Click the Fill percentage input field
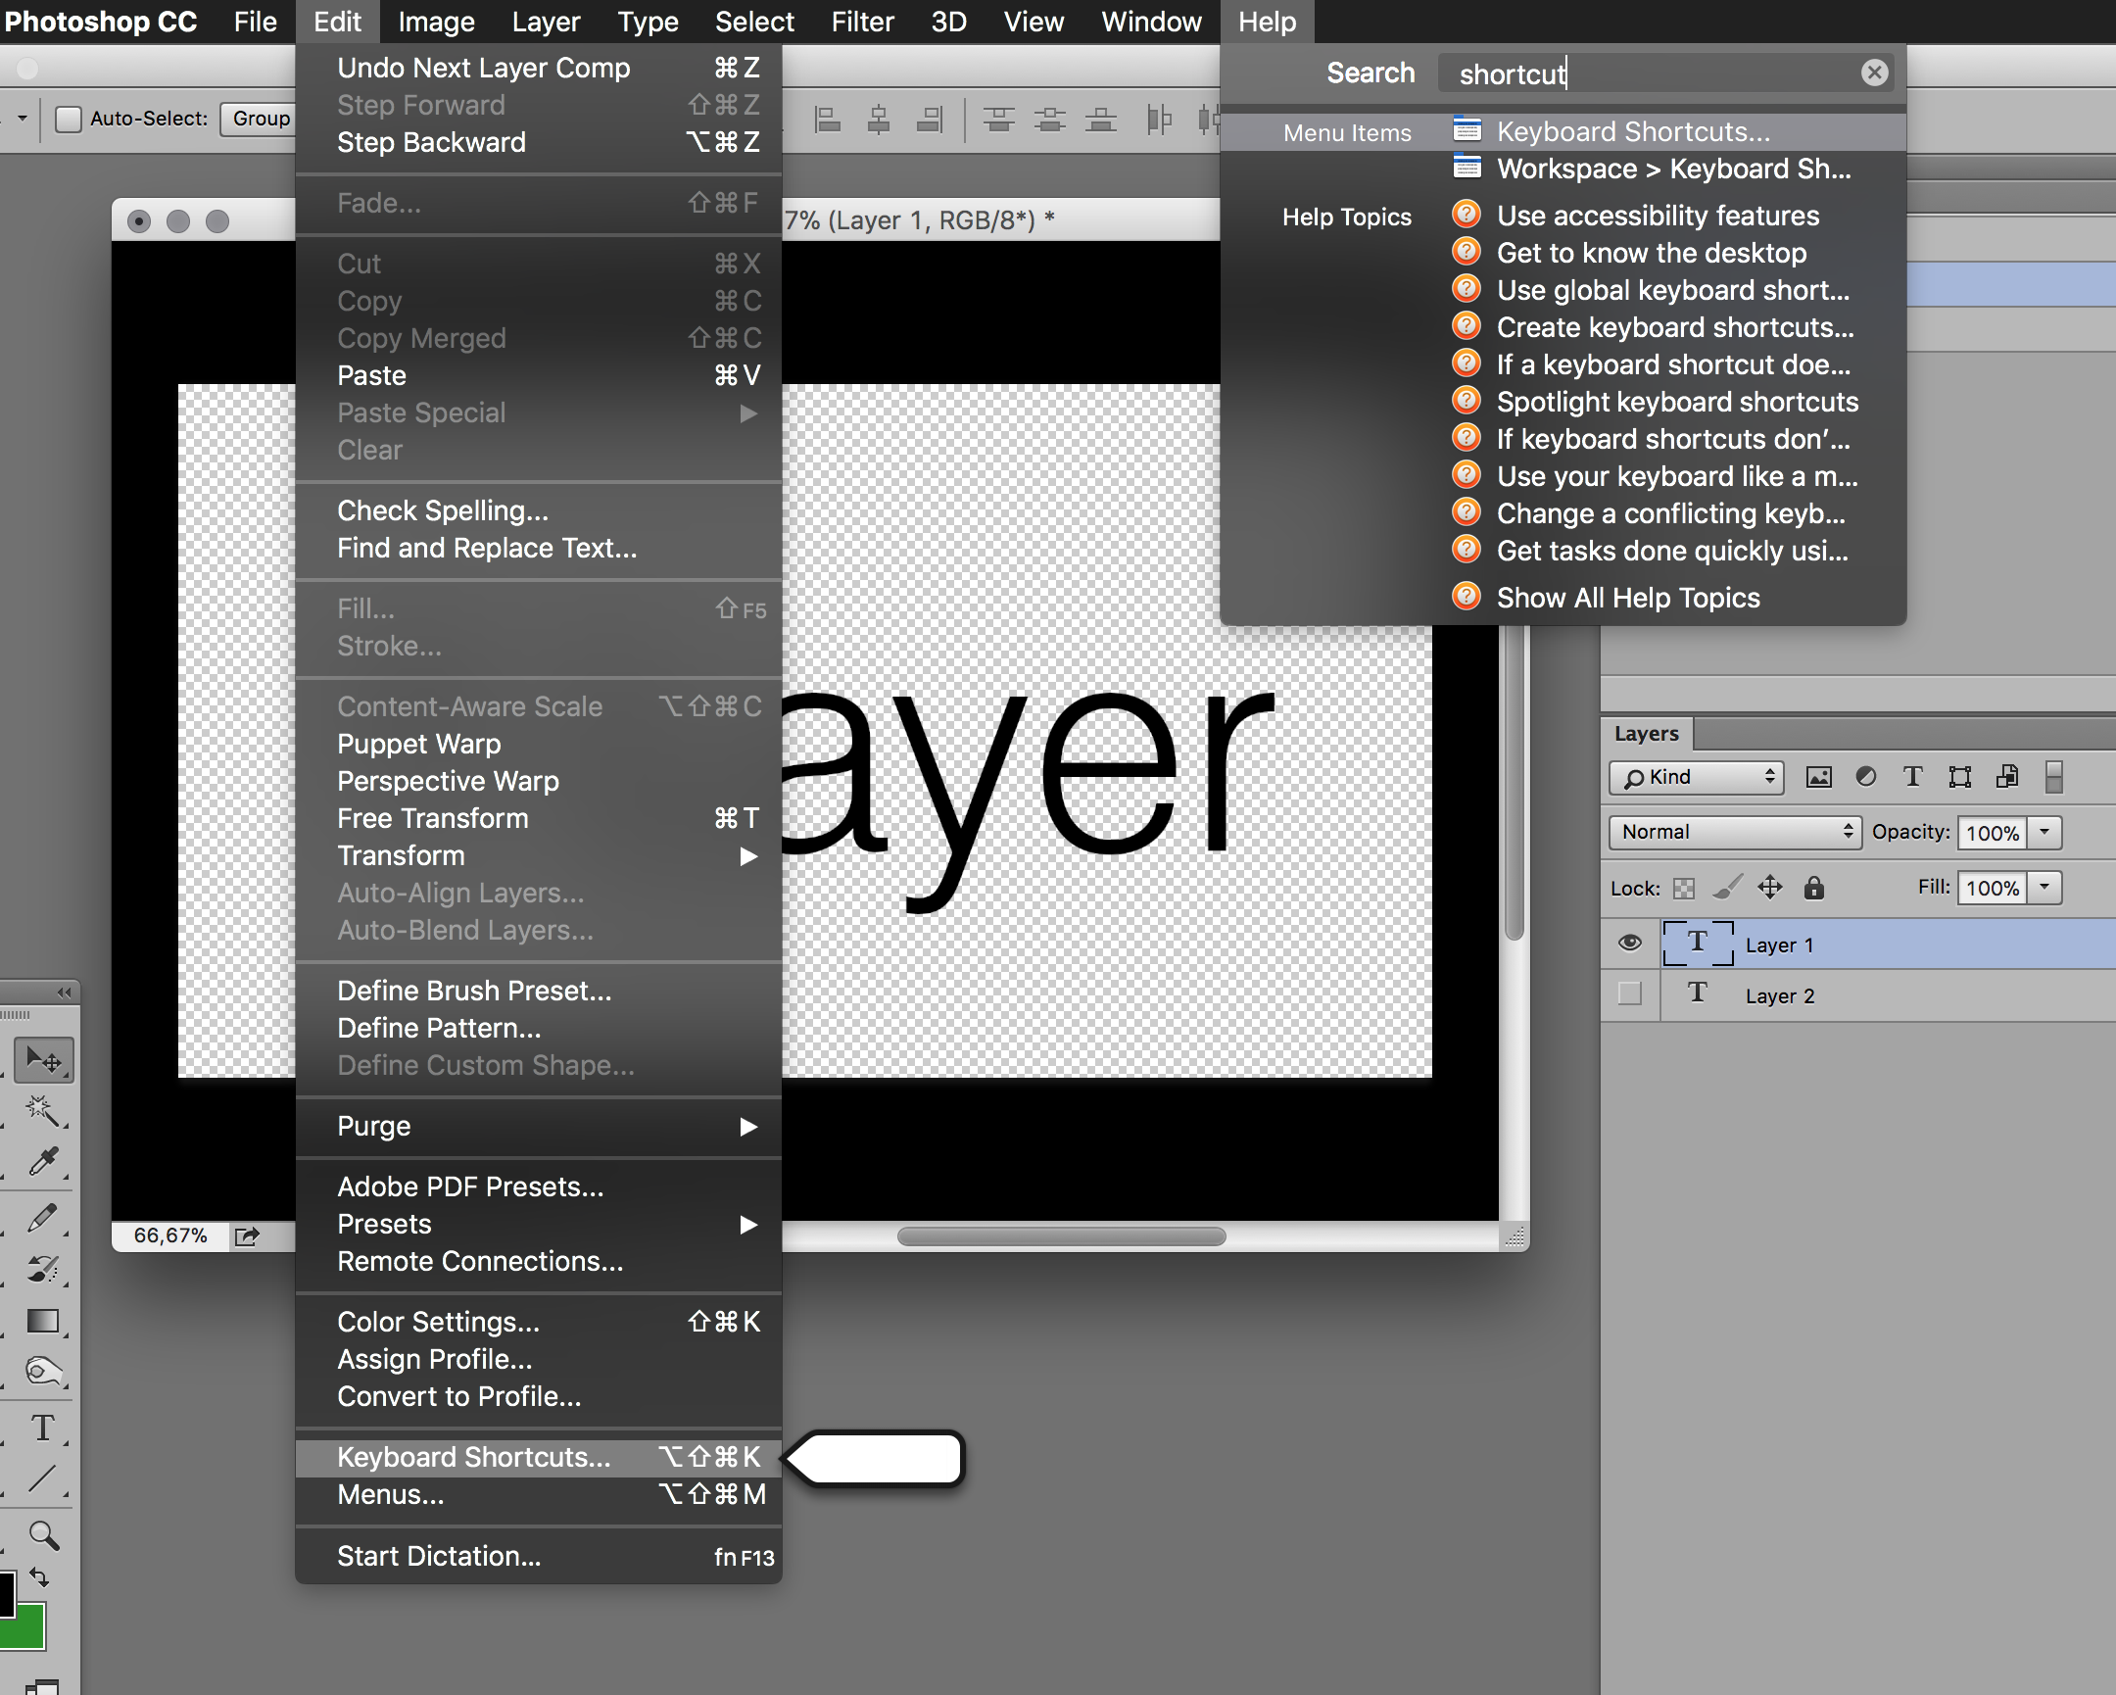The width and height of the screenshot is (2116, 1695). click(x=1992, y=889)
